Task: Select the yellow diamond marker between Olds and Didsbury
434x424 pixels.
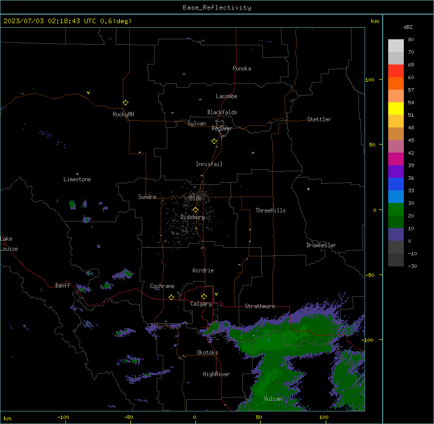Action: (195, 210)
